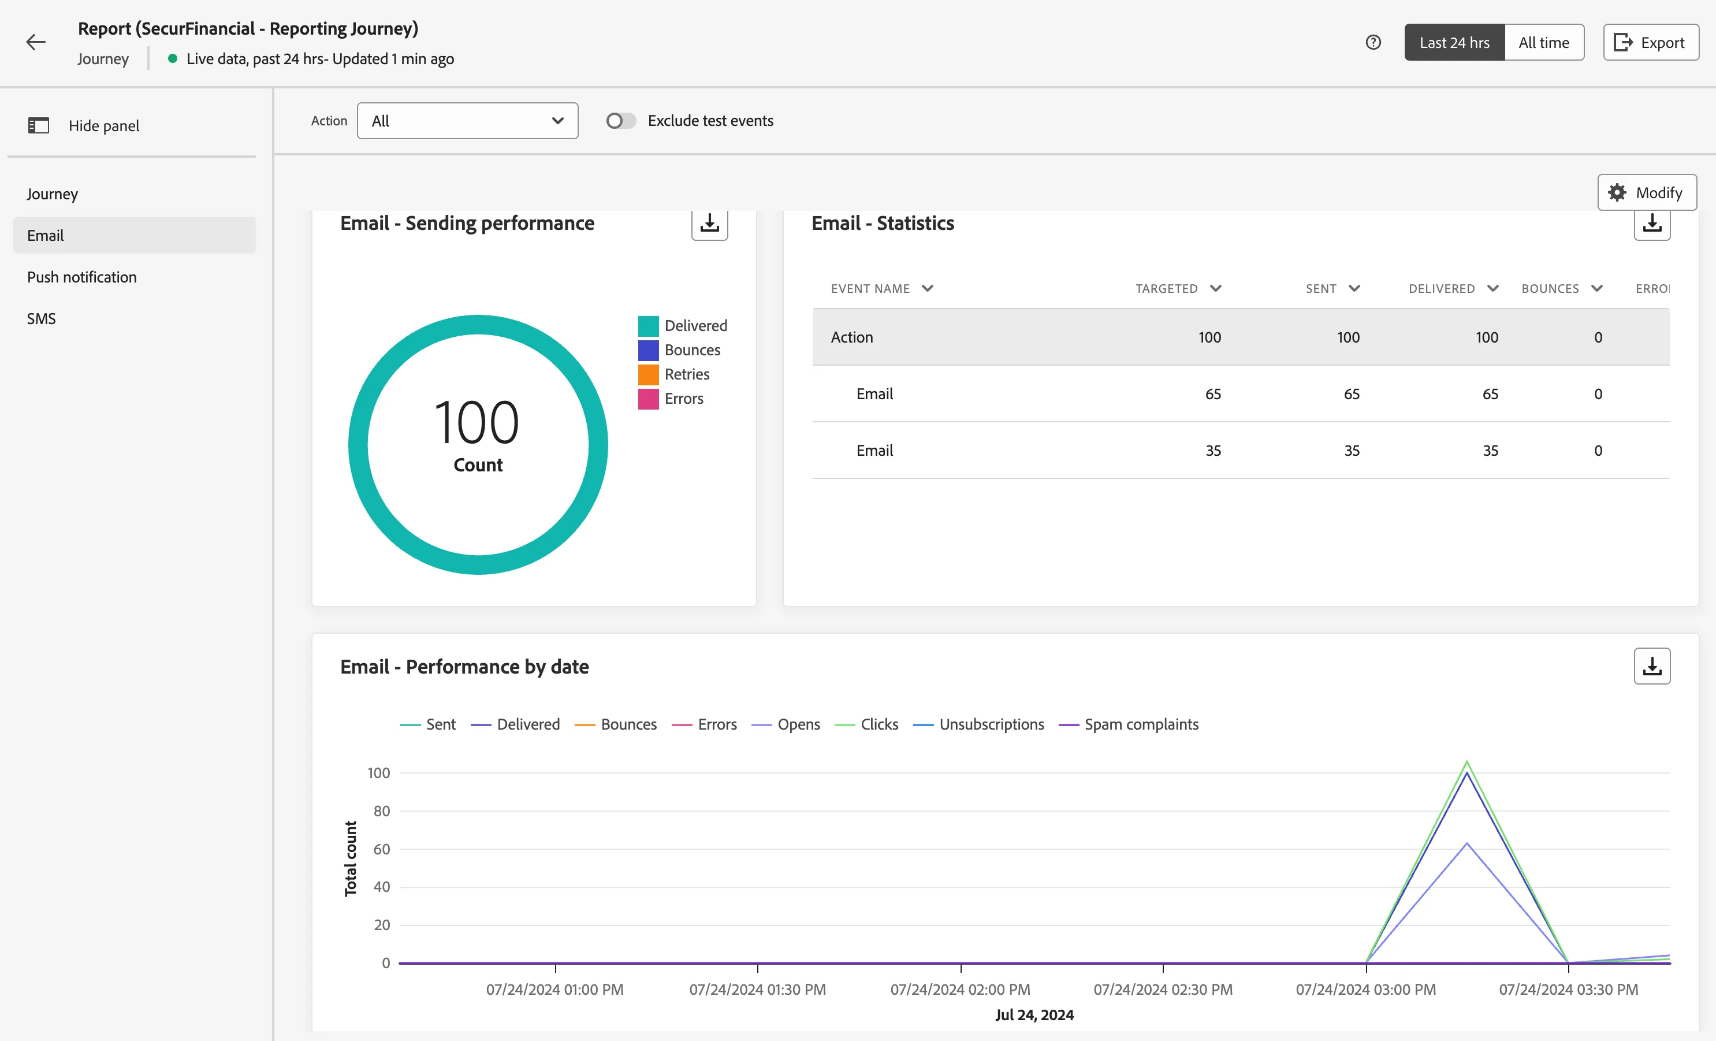The width and height of the screenshot is (1716, 1041).
Task: Open TARGETED column sort chevron
Action: tap(1215, 288)
